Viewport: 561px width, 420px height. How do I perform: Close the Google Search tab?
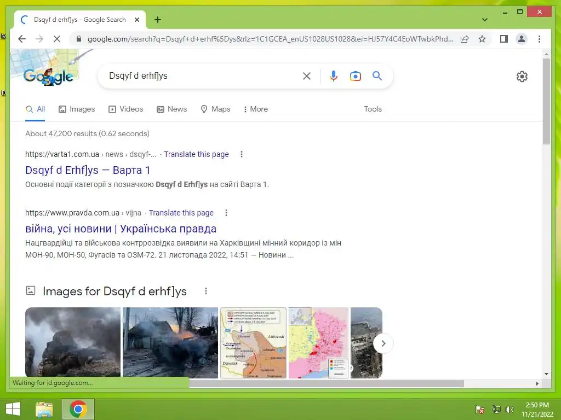(136, 20)
